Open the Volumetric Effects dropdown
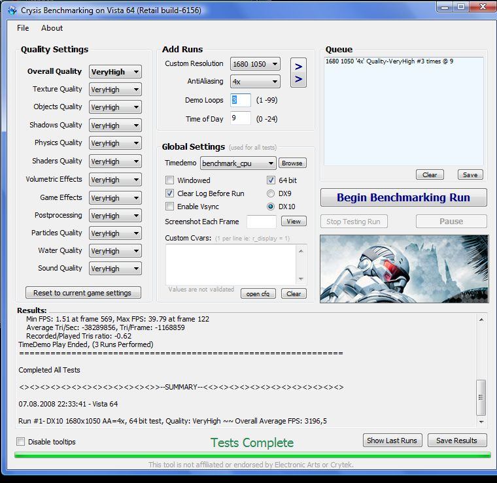497x483 pixels. pyautogui.click(x=115, y=180)
